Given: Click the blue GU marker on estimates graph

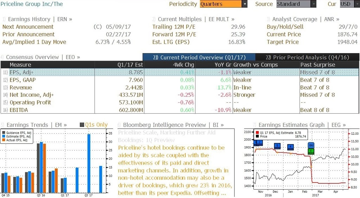Looking at the screenshot, I should point(311,145).
